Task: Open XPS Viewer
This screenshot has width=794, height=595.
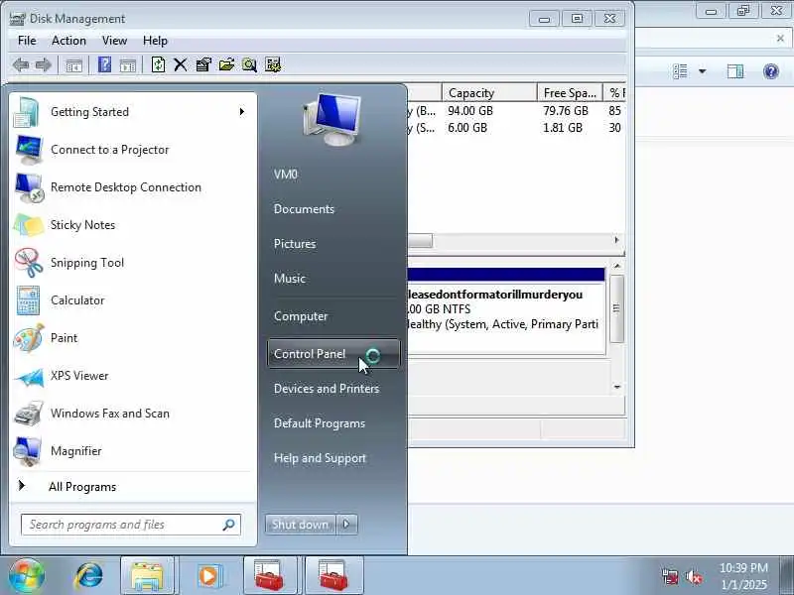Action: pyautogui.click(x=133, y=376)
